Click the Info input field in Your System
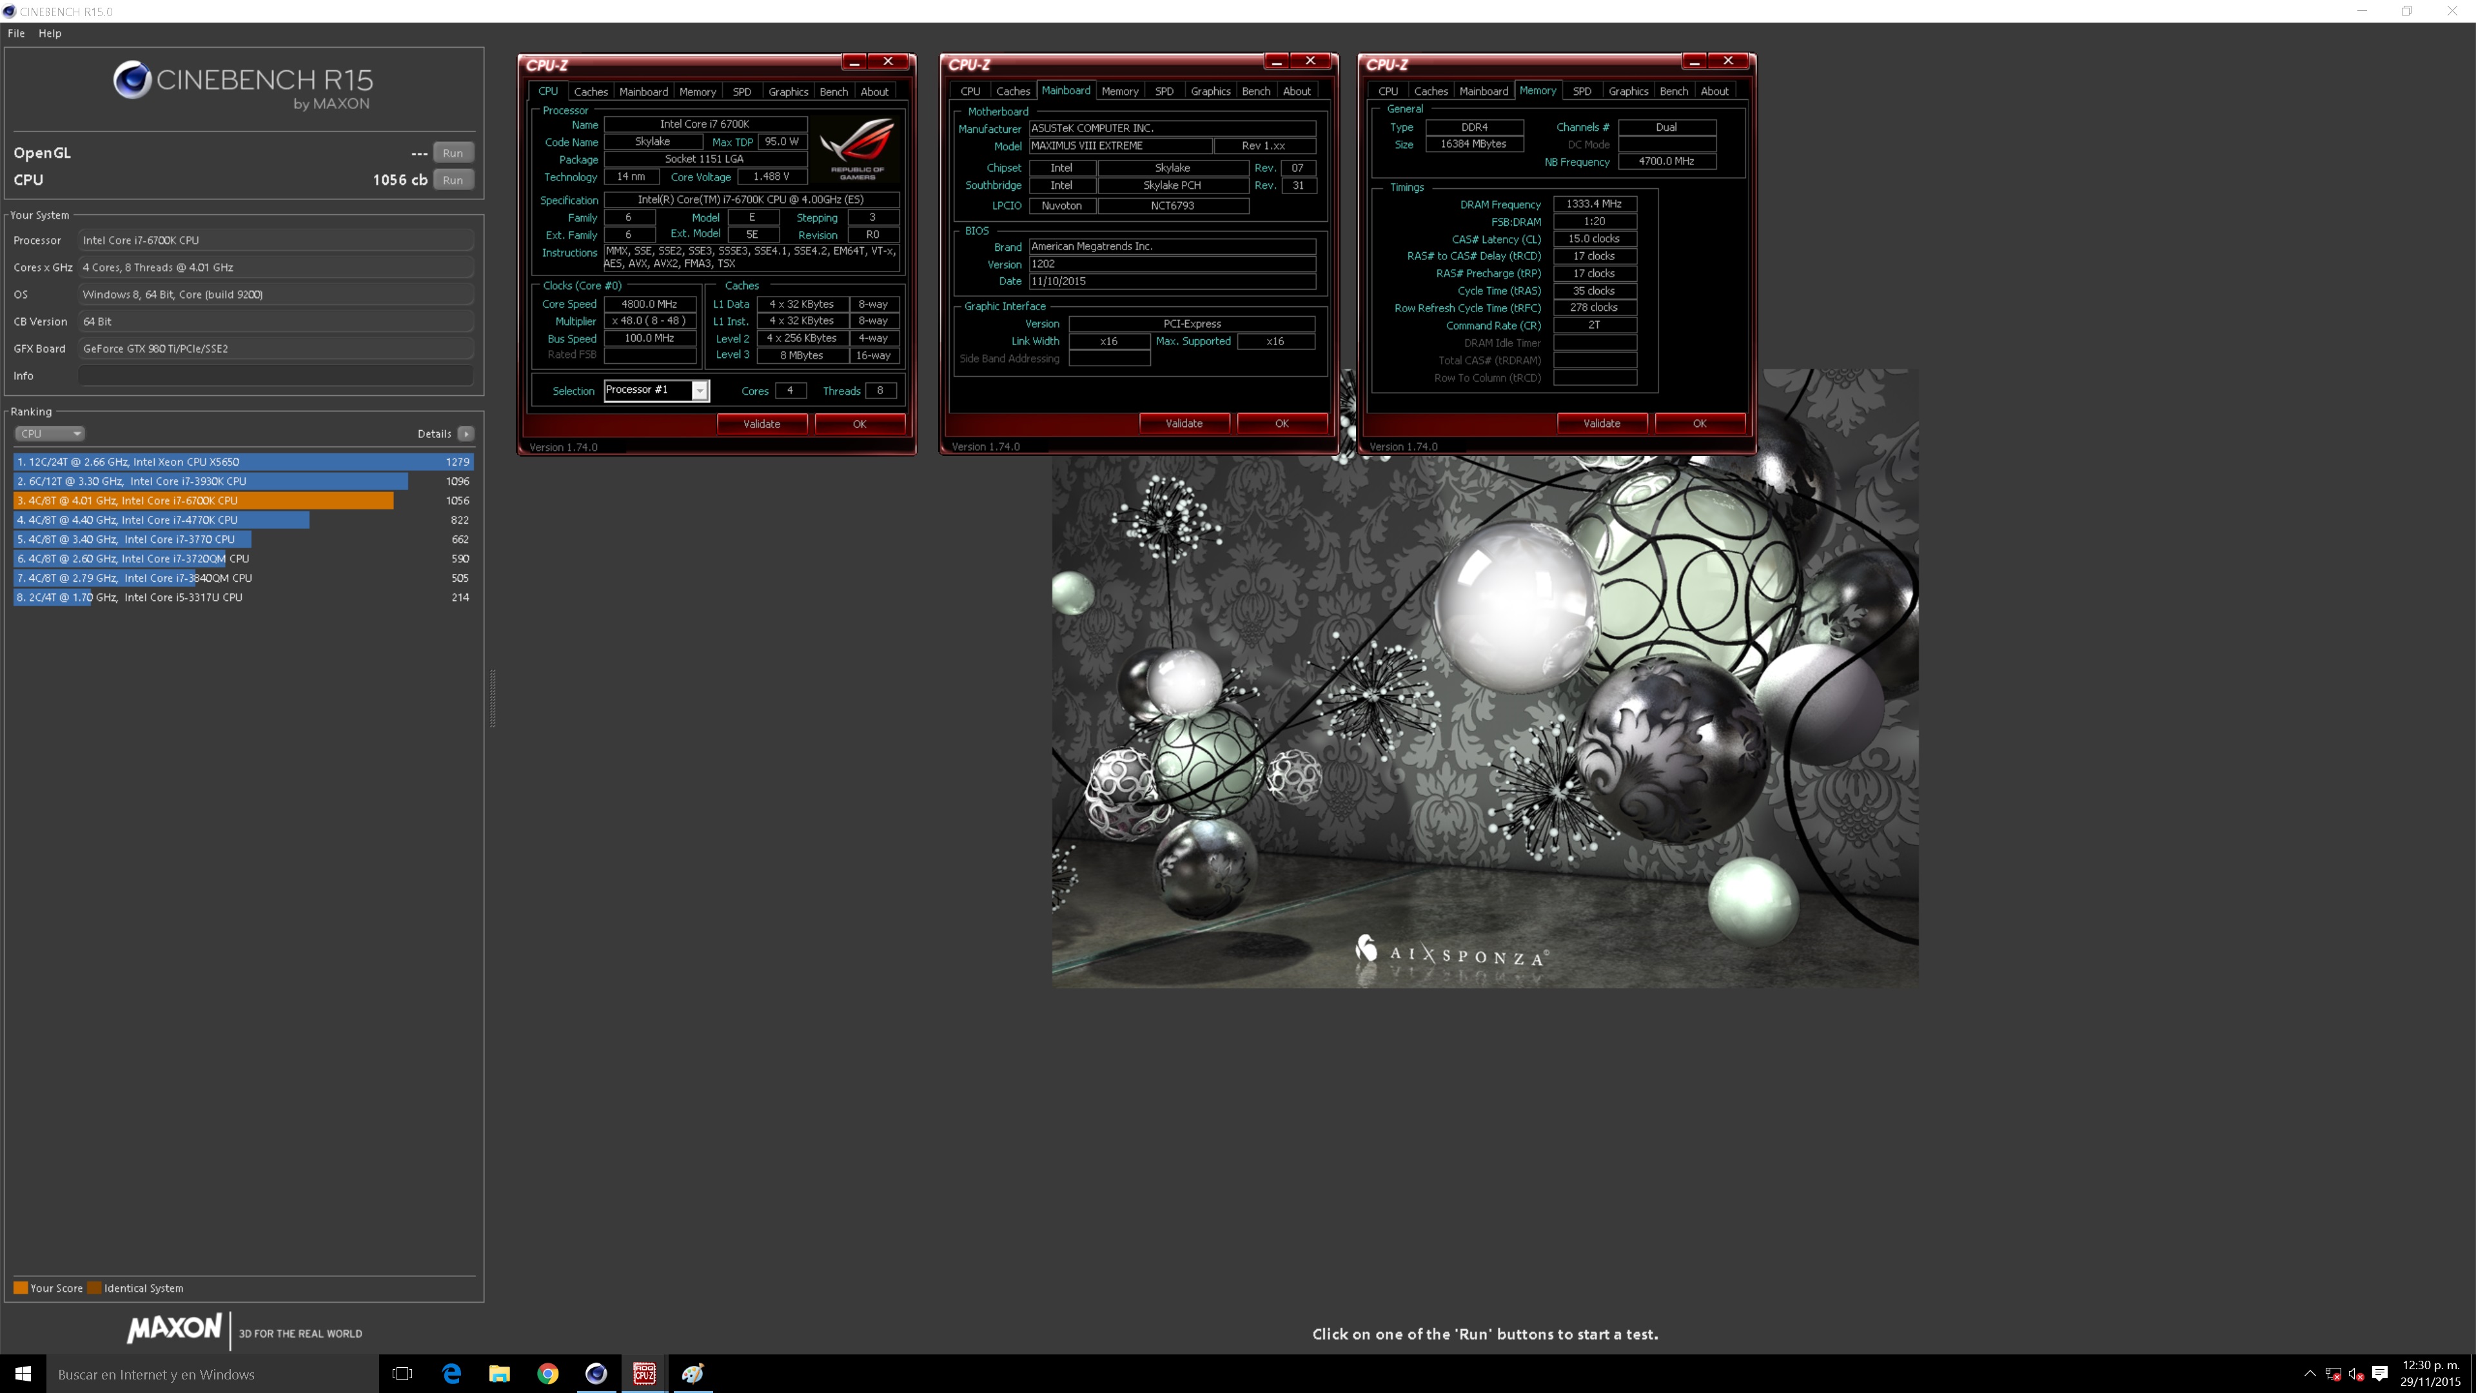Viewport: 2476px width, 1393px height. [276, 376]
